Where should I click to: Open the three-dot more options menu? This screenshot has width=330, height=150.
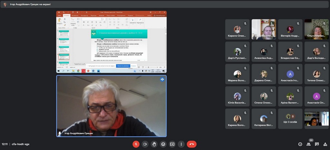(x=181, y=144)
